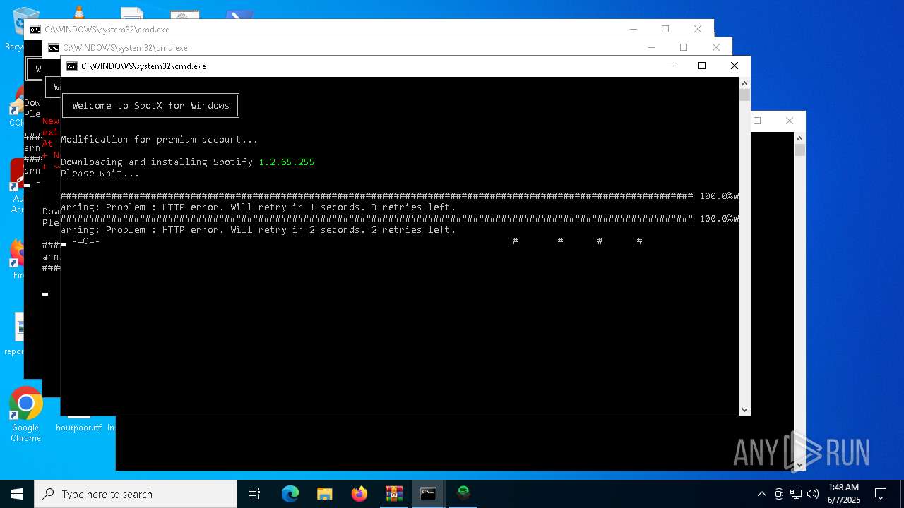The height and width of the screenshot is (508, 904).
Task: Click the front window's 'C:\WINDOWS\system32\cmd.exe' title text
Action: click(x=143, y=66)
